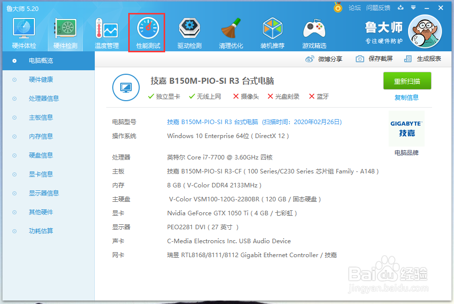This screenshot has width=454, height=304.
Task: Click the Nvidia GeForce GTX 1050 Ti value
Action: click(x=232, y=213)
